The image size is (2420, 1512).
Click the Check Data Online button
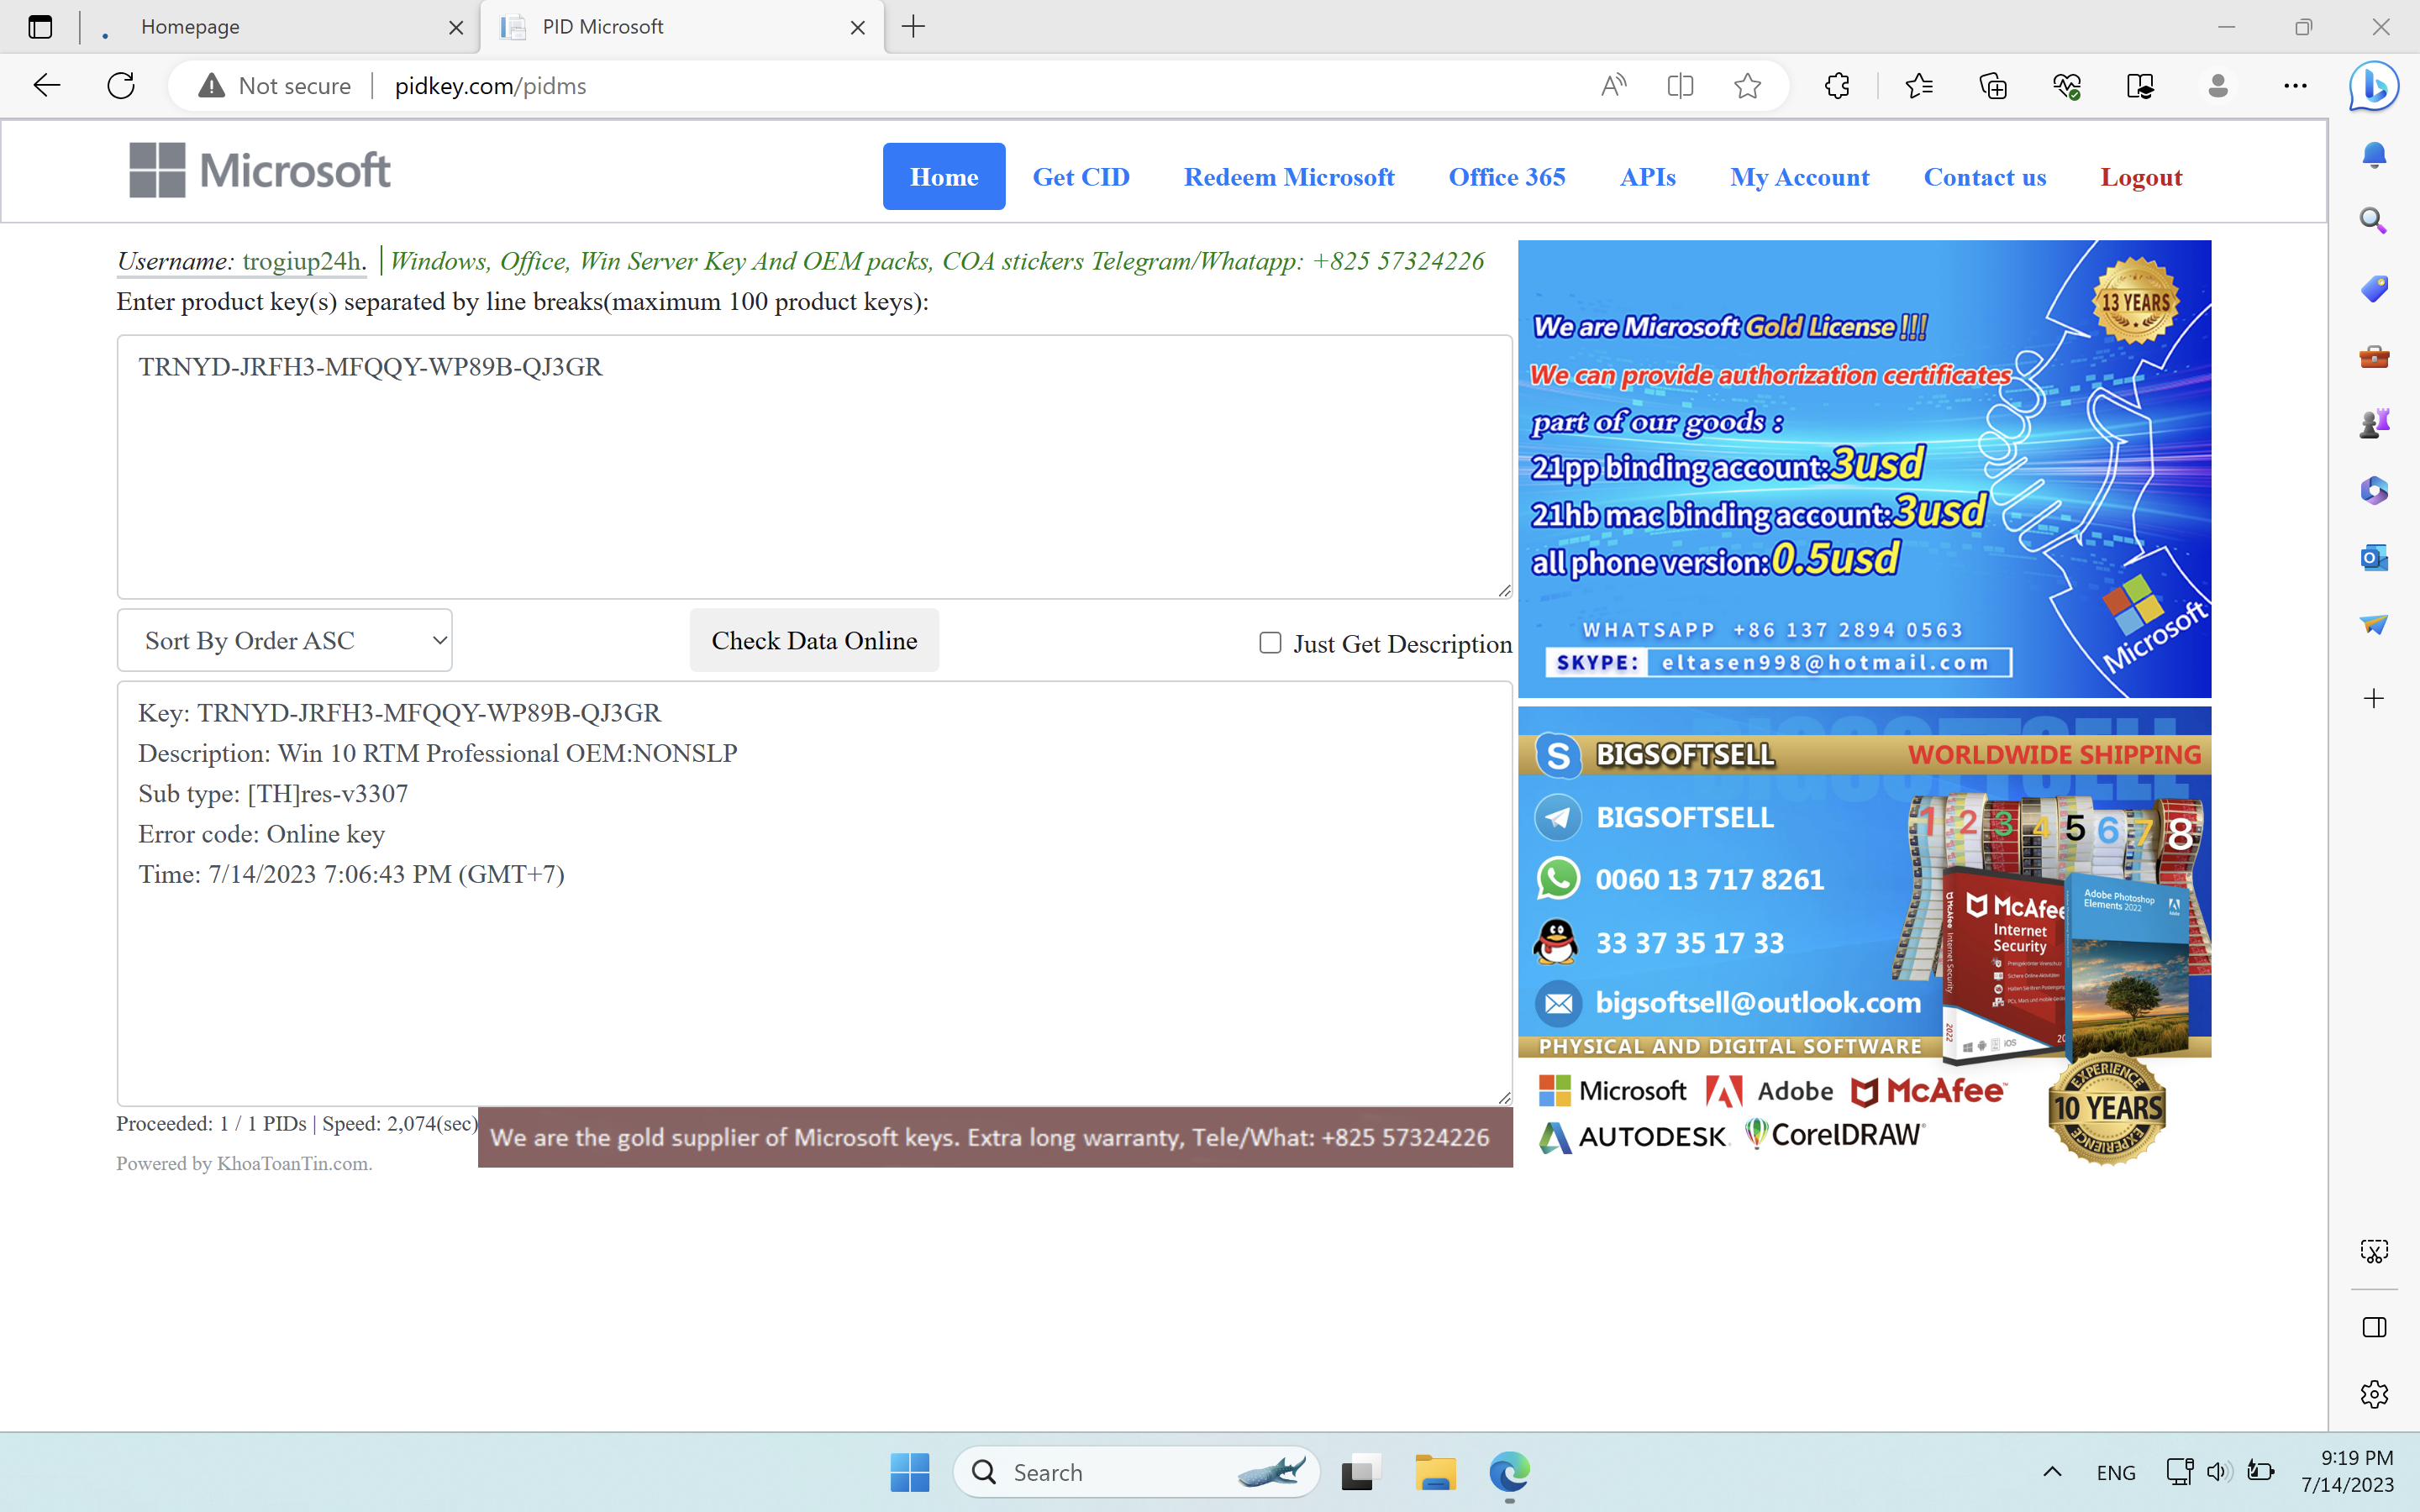pos(814,640)
